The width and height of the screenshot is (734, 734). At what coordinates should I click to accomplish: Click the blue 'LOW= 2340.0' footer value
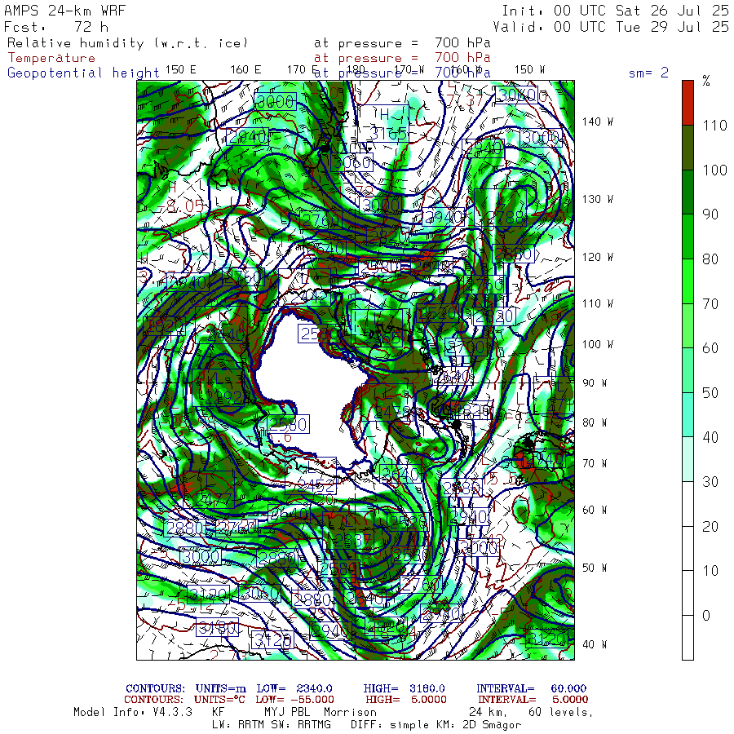coord(294,688)
